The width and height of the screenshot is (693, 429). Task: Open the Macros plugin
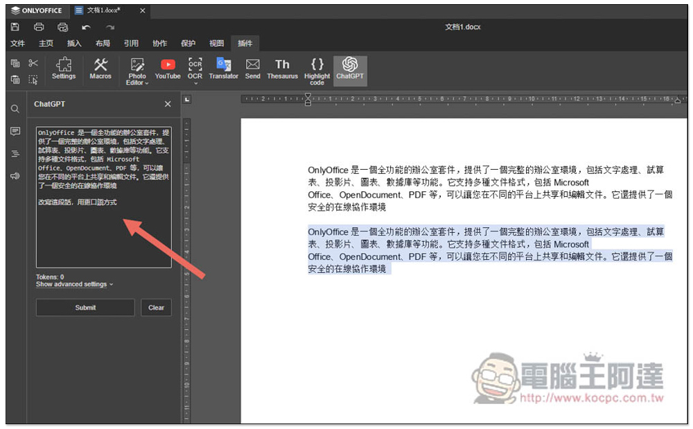point(100,69)
